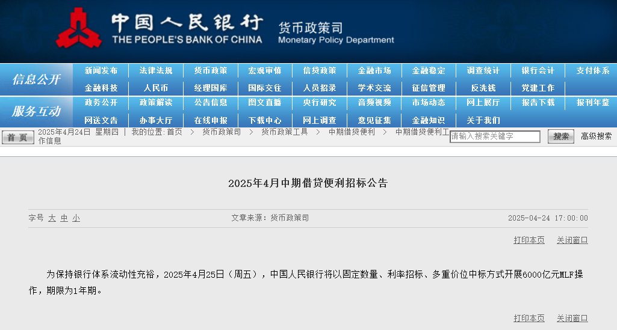The image size is (617, 330).
Task: Click the 搜索 search button
Action: coord(560,136)
